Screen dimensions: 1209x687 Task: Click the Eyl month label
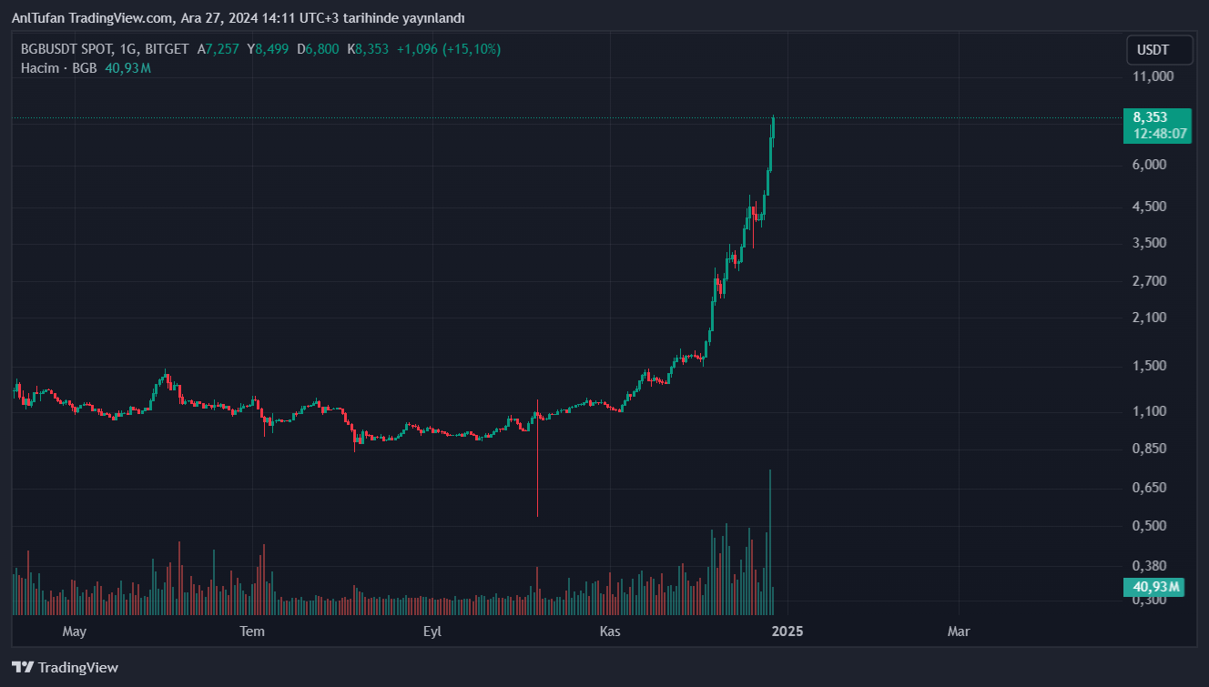tap(432, 631)
